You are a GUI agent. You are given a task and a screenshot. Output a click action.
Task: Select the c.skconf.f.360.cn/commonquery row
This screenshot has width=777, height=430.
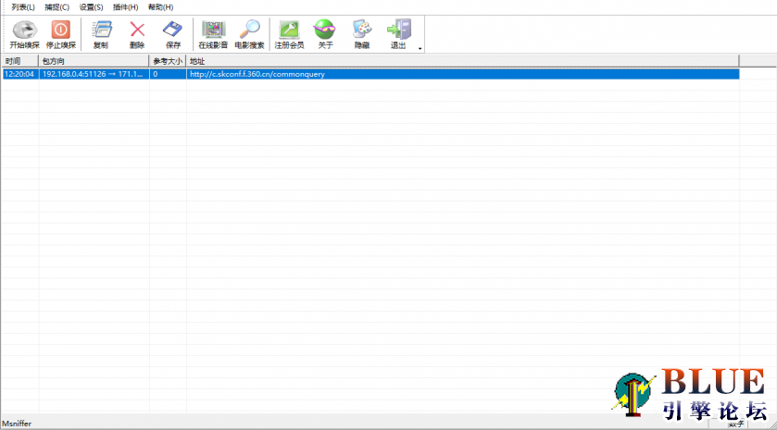click(370, 74)
